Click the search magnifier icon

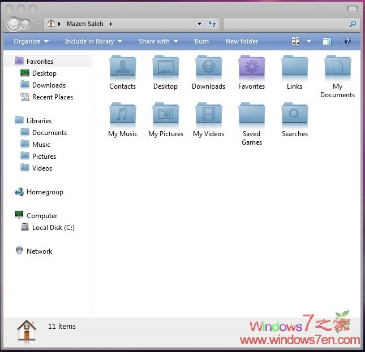point(353,24)
